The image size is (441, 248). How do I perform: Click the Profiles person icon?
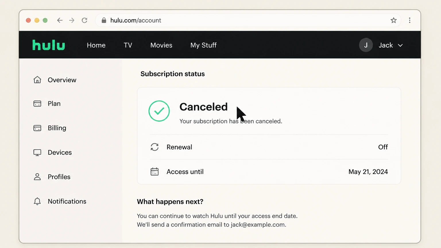tap(37, 177)
